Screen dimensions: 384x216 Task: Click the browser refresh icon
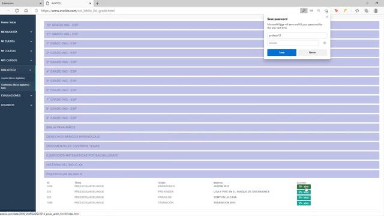point(17,11)
